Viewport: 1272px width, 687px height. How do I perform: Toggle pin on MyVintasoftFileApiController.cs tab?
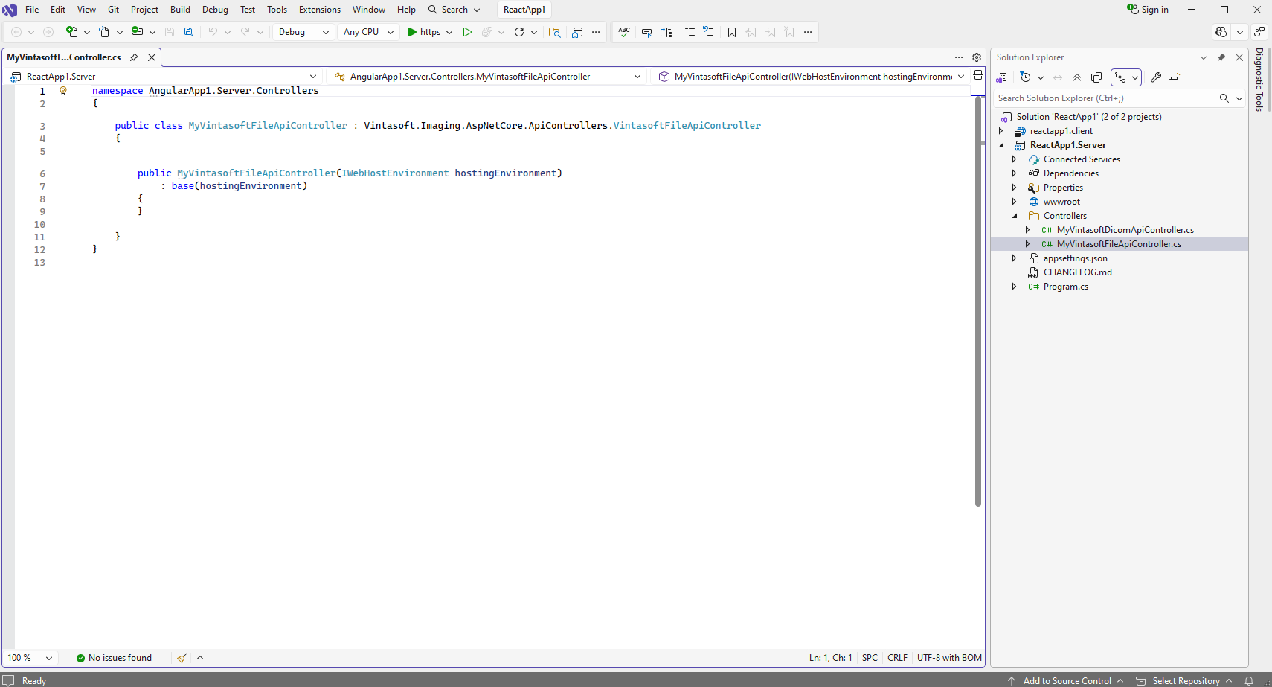[134, 57]
